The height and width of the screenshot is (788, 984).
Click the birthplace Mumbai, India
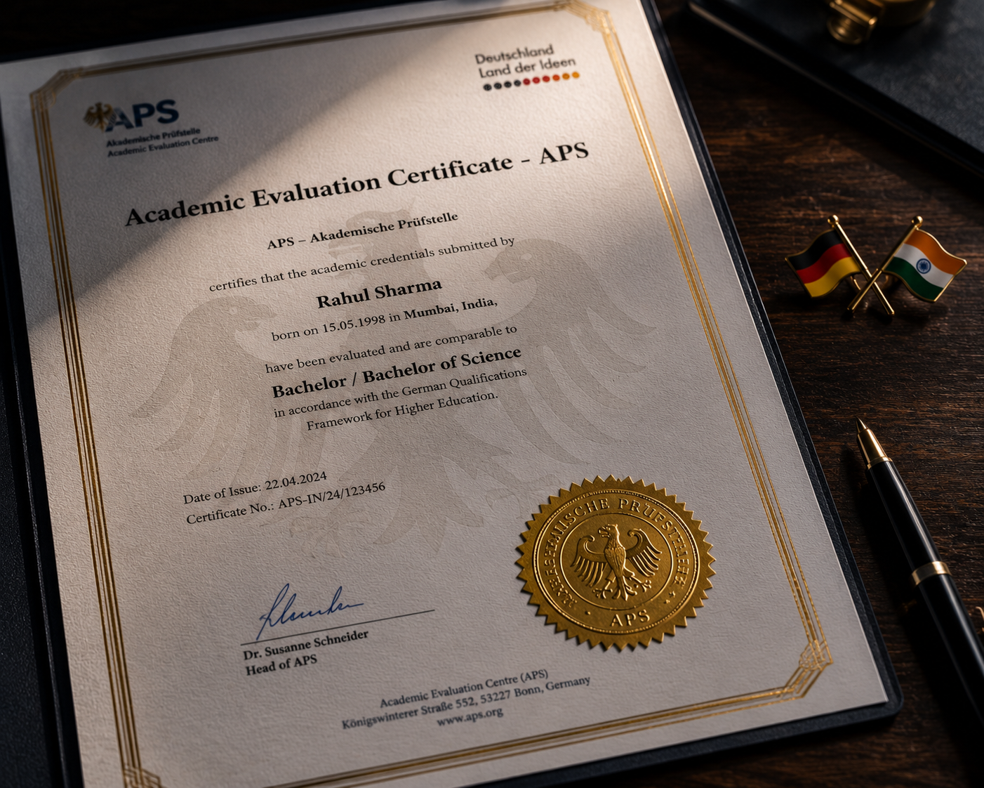pos(451,308)
